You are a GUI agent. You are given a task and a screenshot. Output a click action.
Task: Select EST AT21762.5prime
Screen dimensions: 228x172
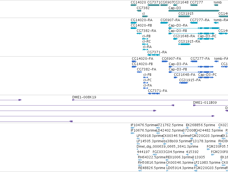pyautogui.click(x=158, y=128)
